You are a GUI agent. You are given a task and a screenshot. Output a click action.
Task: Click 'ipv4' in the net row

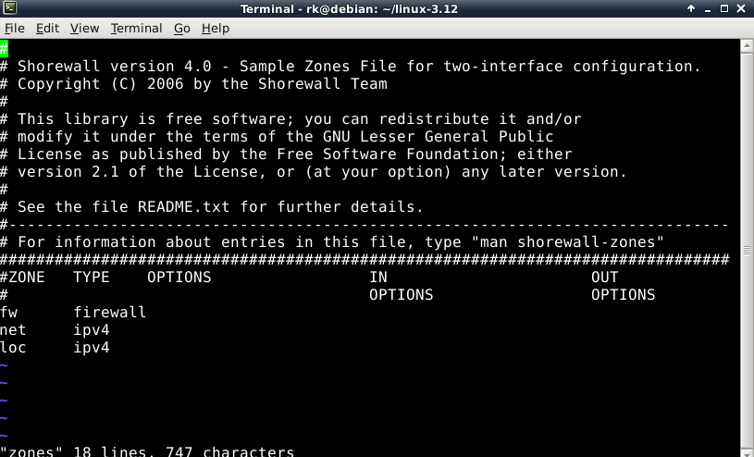click(92, 330)
